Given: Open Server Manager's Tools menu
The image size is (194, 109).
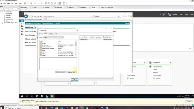Looking at the screenshot, I should 181,14.
